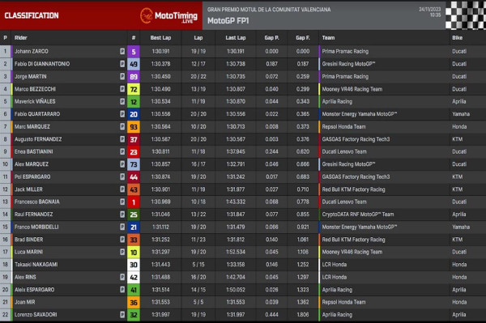Click the P icon in Brad BINDER's row

pyautogui.click(x=122, y=240)
